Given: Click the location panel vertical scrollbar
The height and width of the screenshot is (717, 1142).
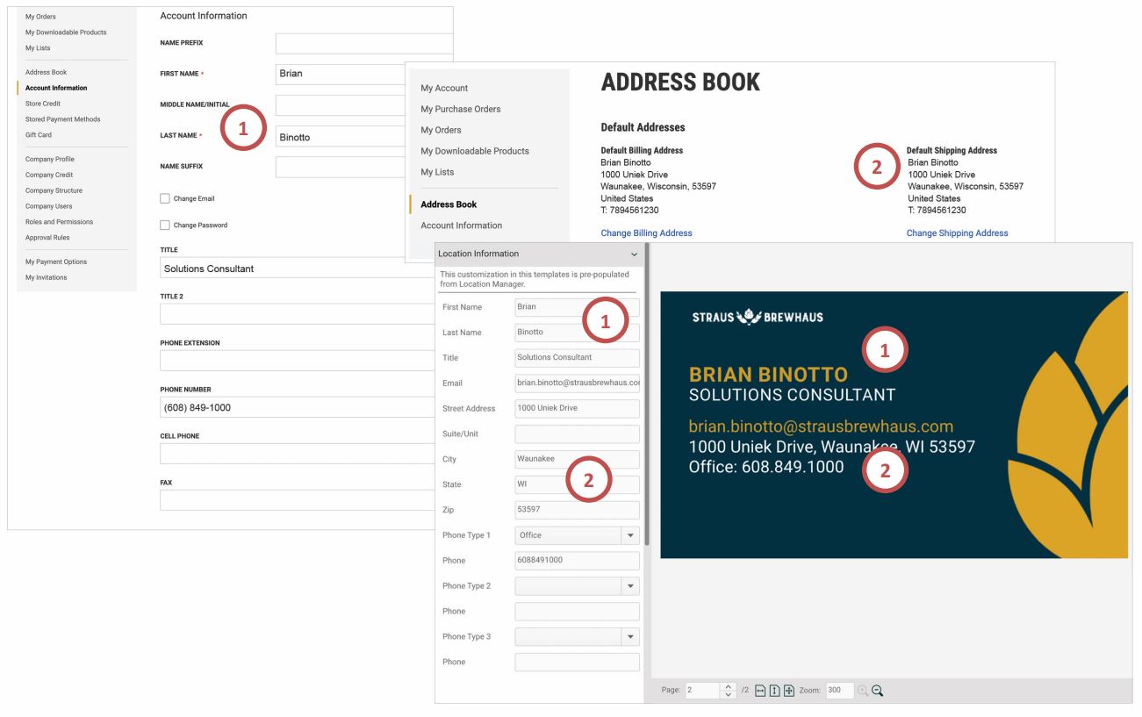Looking at the screenshot, I should coord(646,395).
